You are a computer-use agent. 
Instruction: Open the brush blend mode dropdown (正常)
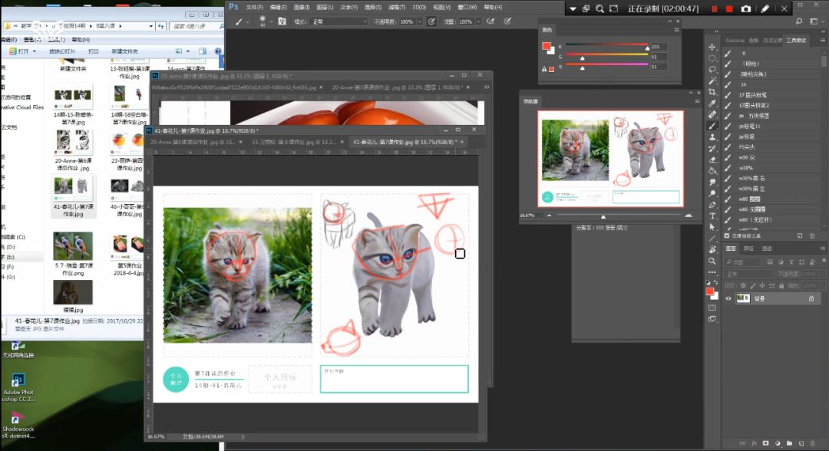pyautogui.click(x=339, y=21)
